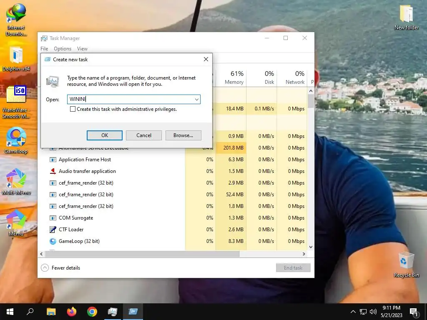Click the 0.1 MB/s disk cell

tap(262, 109)
